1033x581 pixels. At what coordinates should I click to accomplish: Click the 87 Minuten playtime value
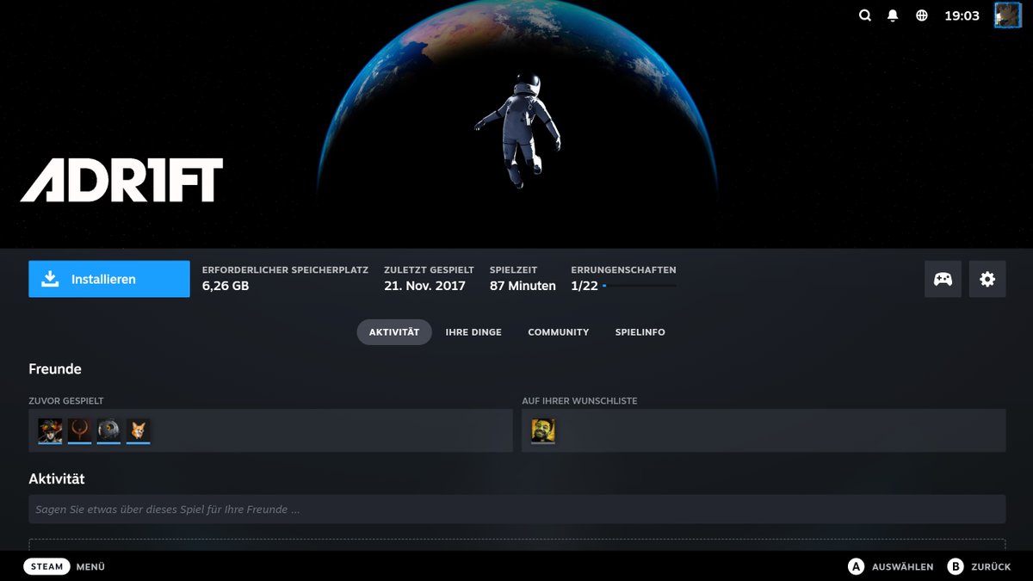pyautogui.click(x=523, y=286)
